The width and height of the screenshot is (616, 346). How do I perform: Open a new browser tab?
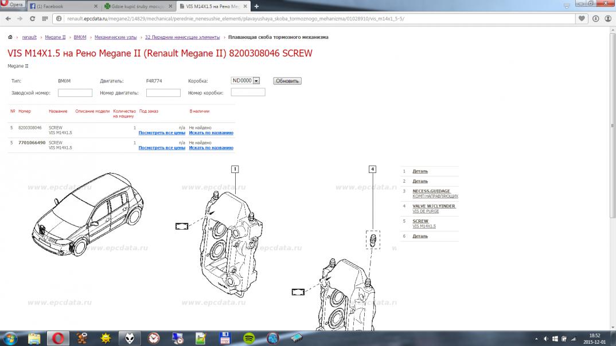coord(256,6)
